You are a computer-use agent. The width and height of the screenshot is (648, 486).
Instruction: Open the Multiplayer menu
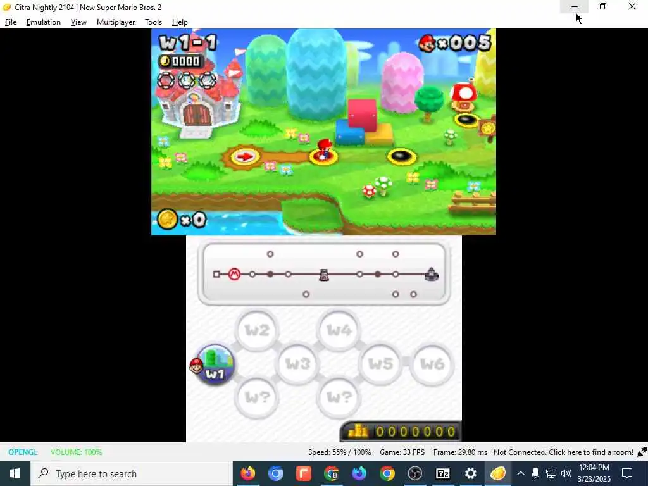click(x=116, y=22)
